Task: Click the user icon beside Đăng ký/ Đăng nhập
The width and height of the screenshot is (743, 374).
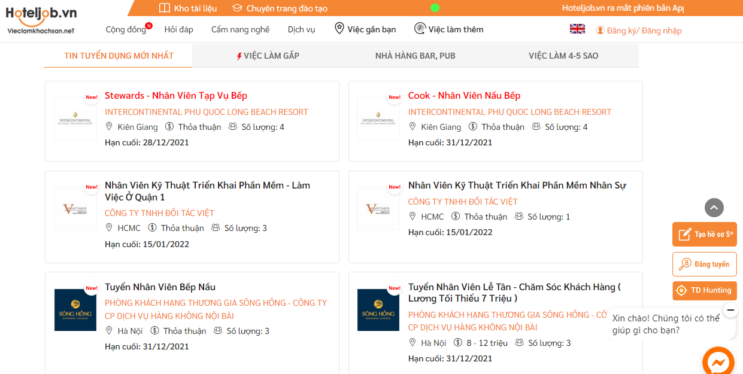Action: point(600,30)
